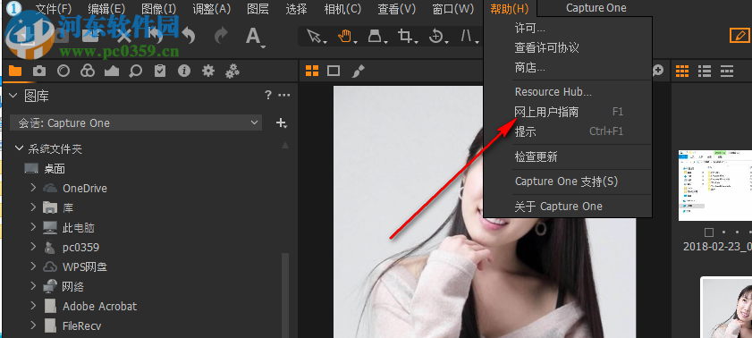Open the 会话: Capture One dropdown

(x=136, y=123)
